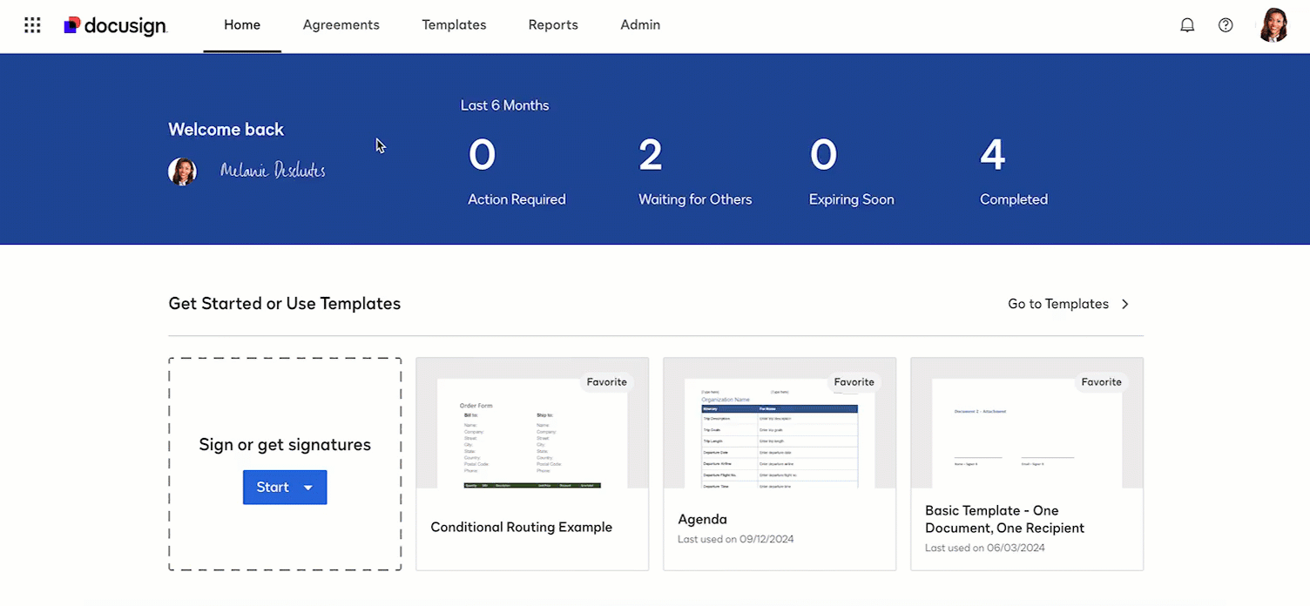Viewport: 1310px width, 606px height.
Task: View the 2 Waiting for Others envelopes
Action: 651,157
